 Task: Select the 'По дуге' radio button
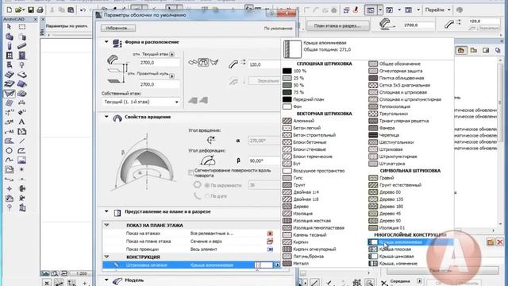pos(207,196)
